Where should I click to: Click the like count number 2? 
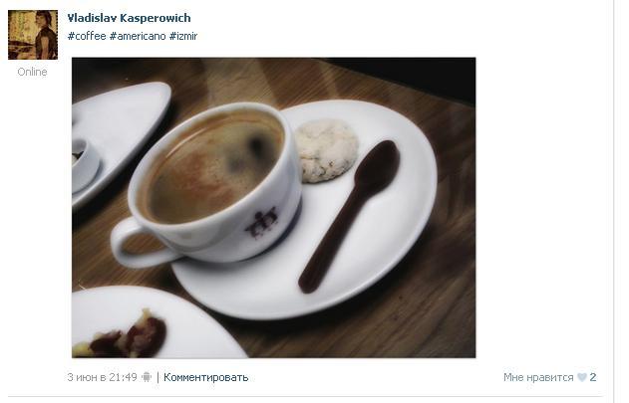click(x=593, y=377)
